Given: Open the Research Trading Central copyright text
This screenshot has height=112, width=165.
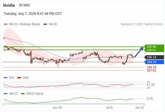Looking at the screenshot, I should tap(142, 24).
